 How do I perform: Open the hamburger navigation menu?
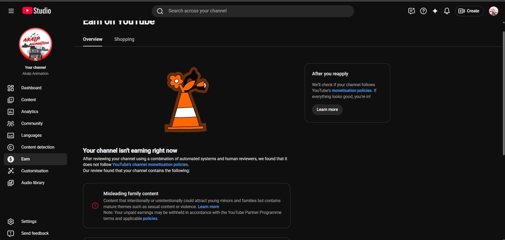[11, 11]
